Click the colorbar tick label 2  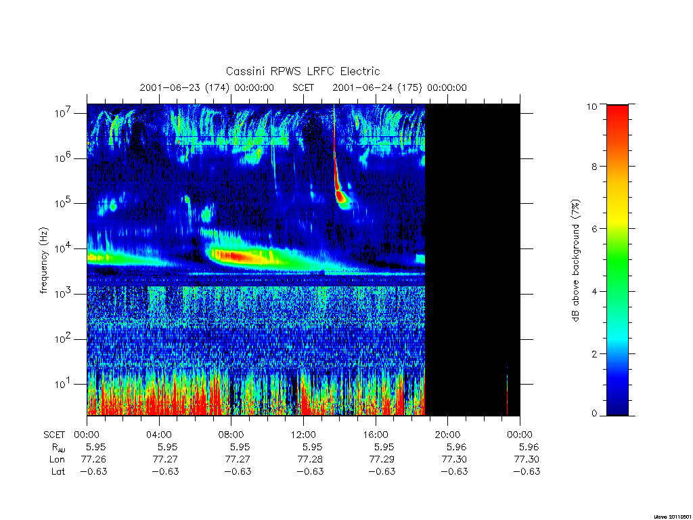tap(594, 353)
